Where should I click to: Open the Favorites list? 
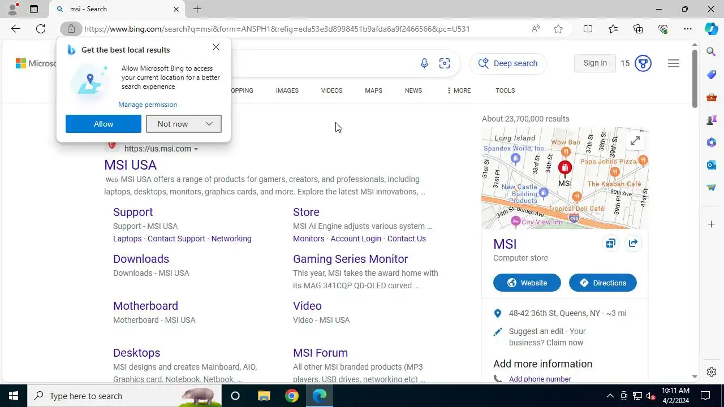tap(613, 29)
